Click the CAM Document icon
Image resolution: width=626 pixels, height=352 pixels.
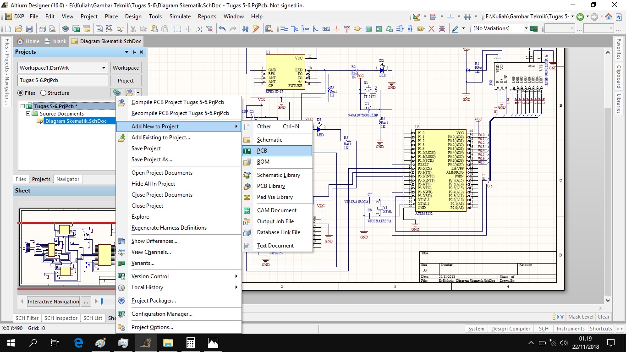(x=247, y=210)
